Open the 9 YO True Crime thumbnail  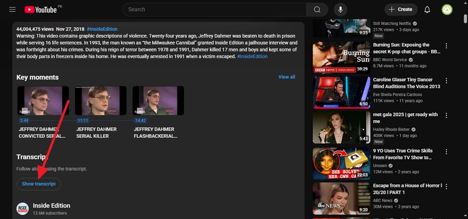coord(341,163)
